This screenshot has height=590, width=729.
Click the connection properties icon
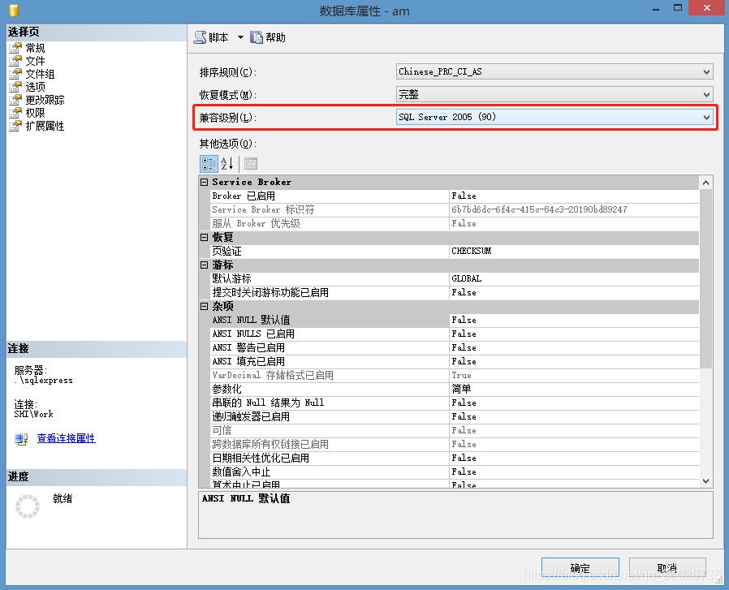tap(21, 439)
